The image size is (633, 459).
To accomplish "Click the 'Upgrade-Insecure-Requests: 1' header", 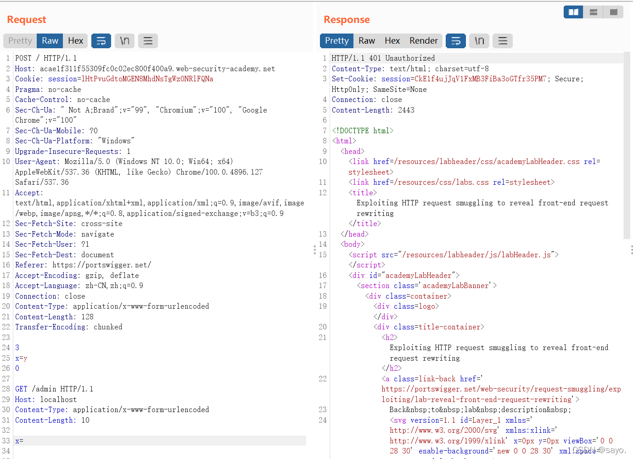I will (73, 152).
